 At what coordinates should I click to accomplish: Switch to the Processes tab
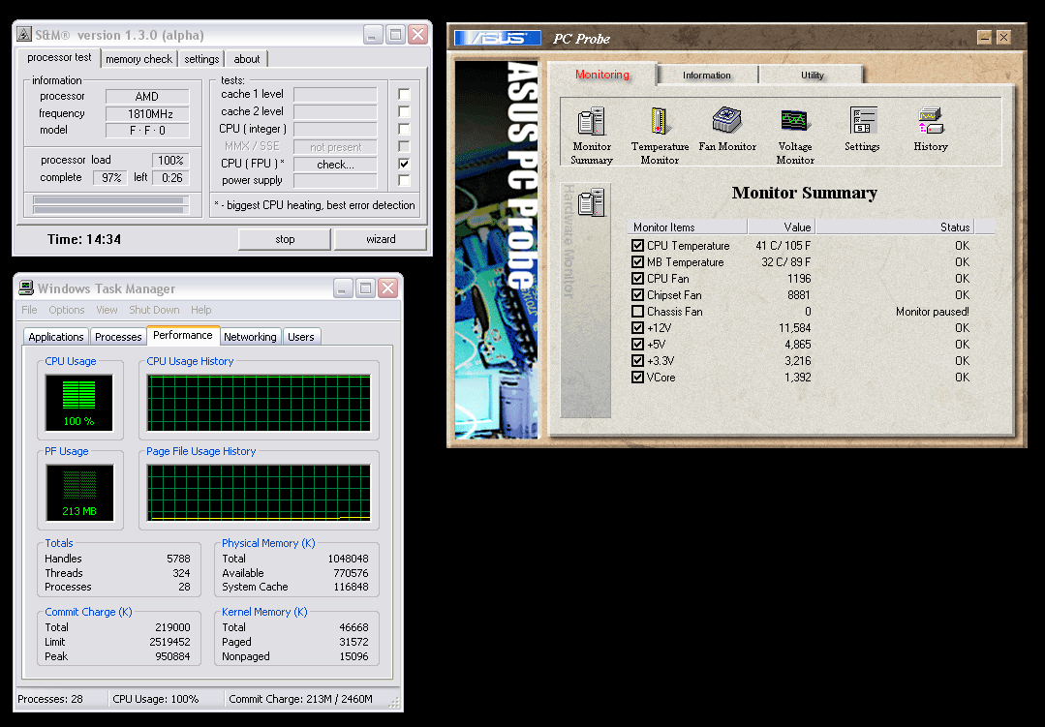[x=118, y=337]
